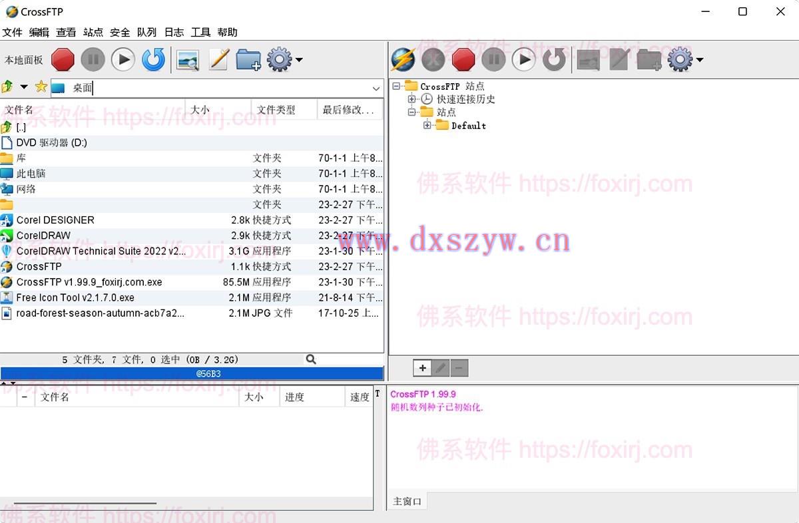Click the pencil edit site button
Screen dimensions: 799x523
[440, 367]
